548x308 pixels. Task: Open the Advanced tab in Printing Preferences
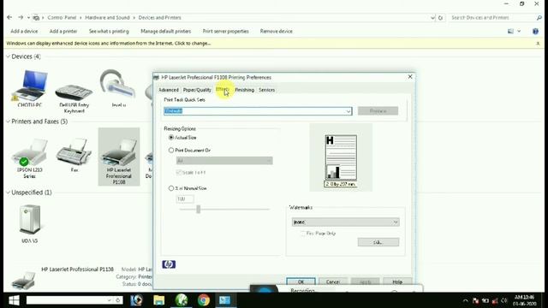tap(169, 90)
